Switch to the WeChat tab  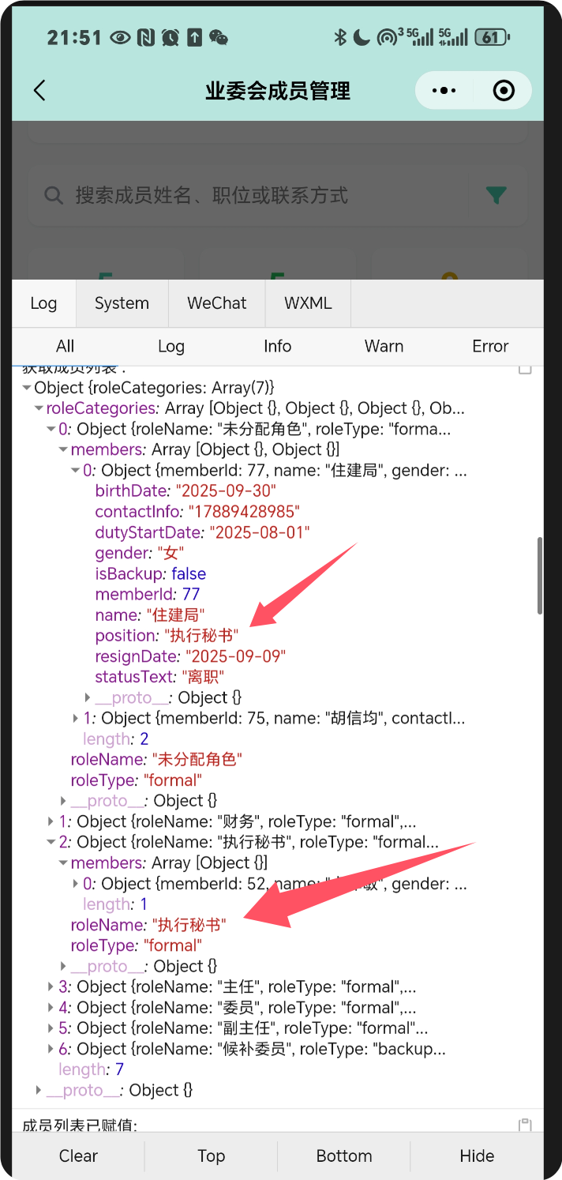216,303
